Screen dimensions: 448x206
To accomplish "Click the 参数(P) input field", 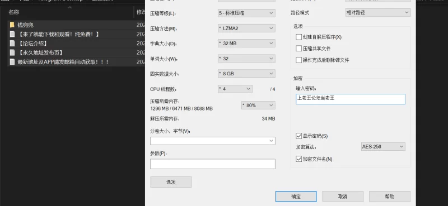I will pyautogui.click(x=213, y=164).
